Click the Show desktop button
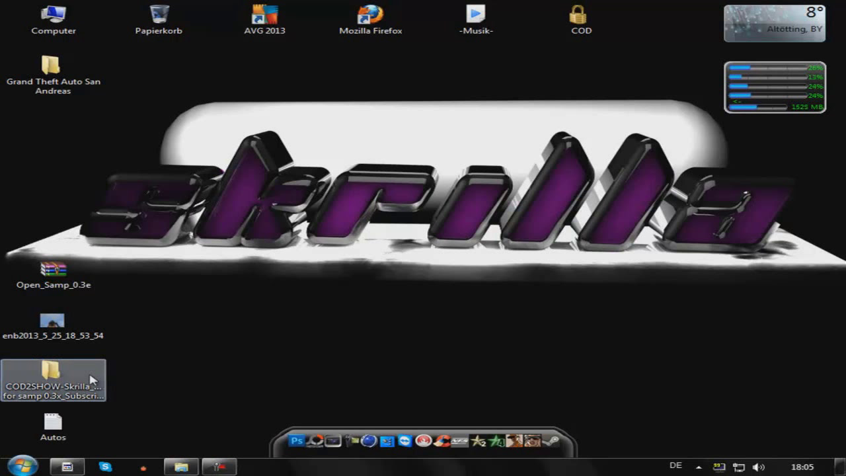 pyautogui.click(x=841, y=467)
